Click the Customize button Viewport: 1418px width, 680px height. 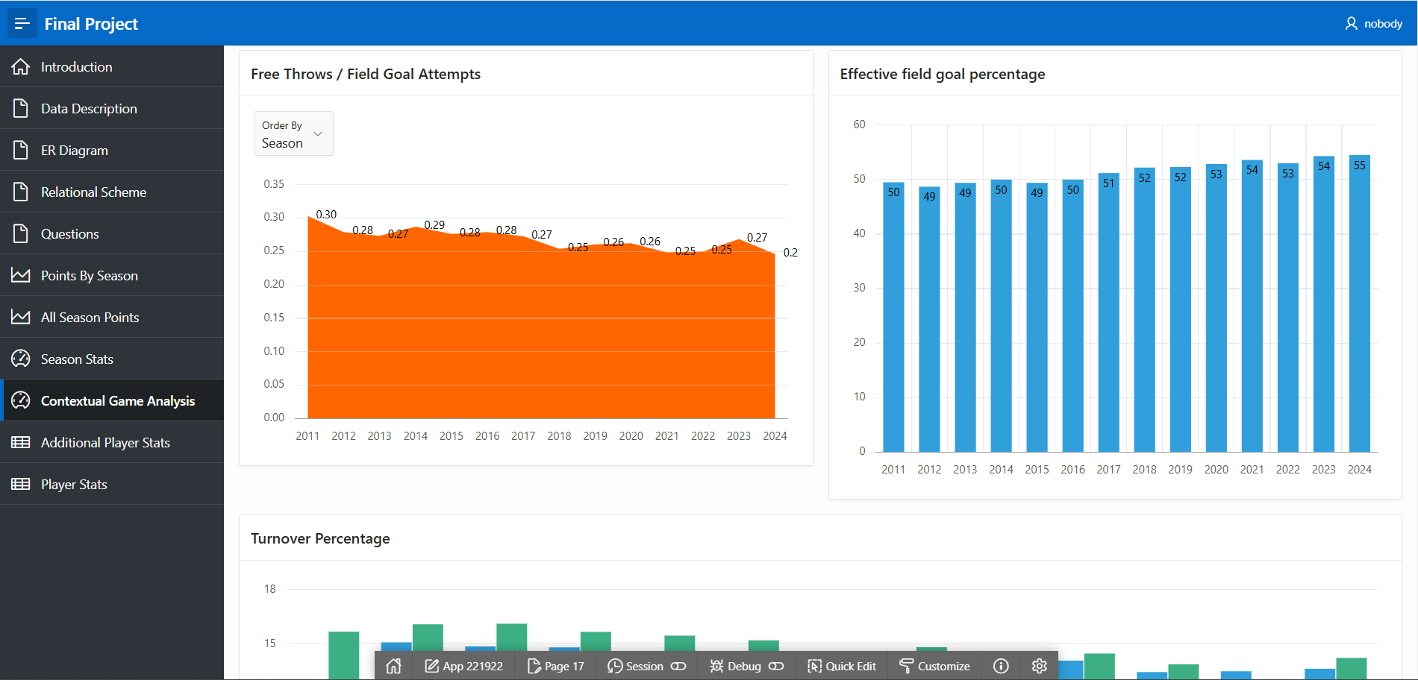(934, 666)
